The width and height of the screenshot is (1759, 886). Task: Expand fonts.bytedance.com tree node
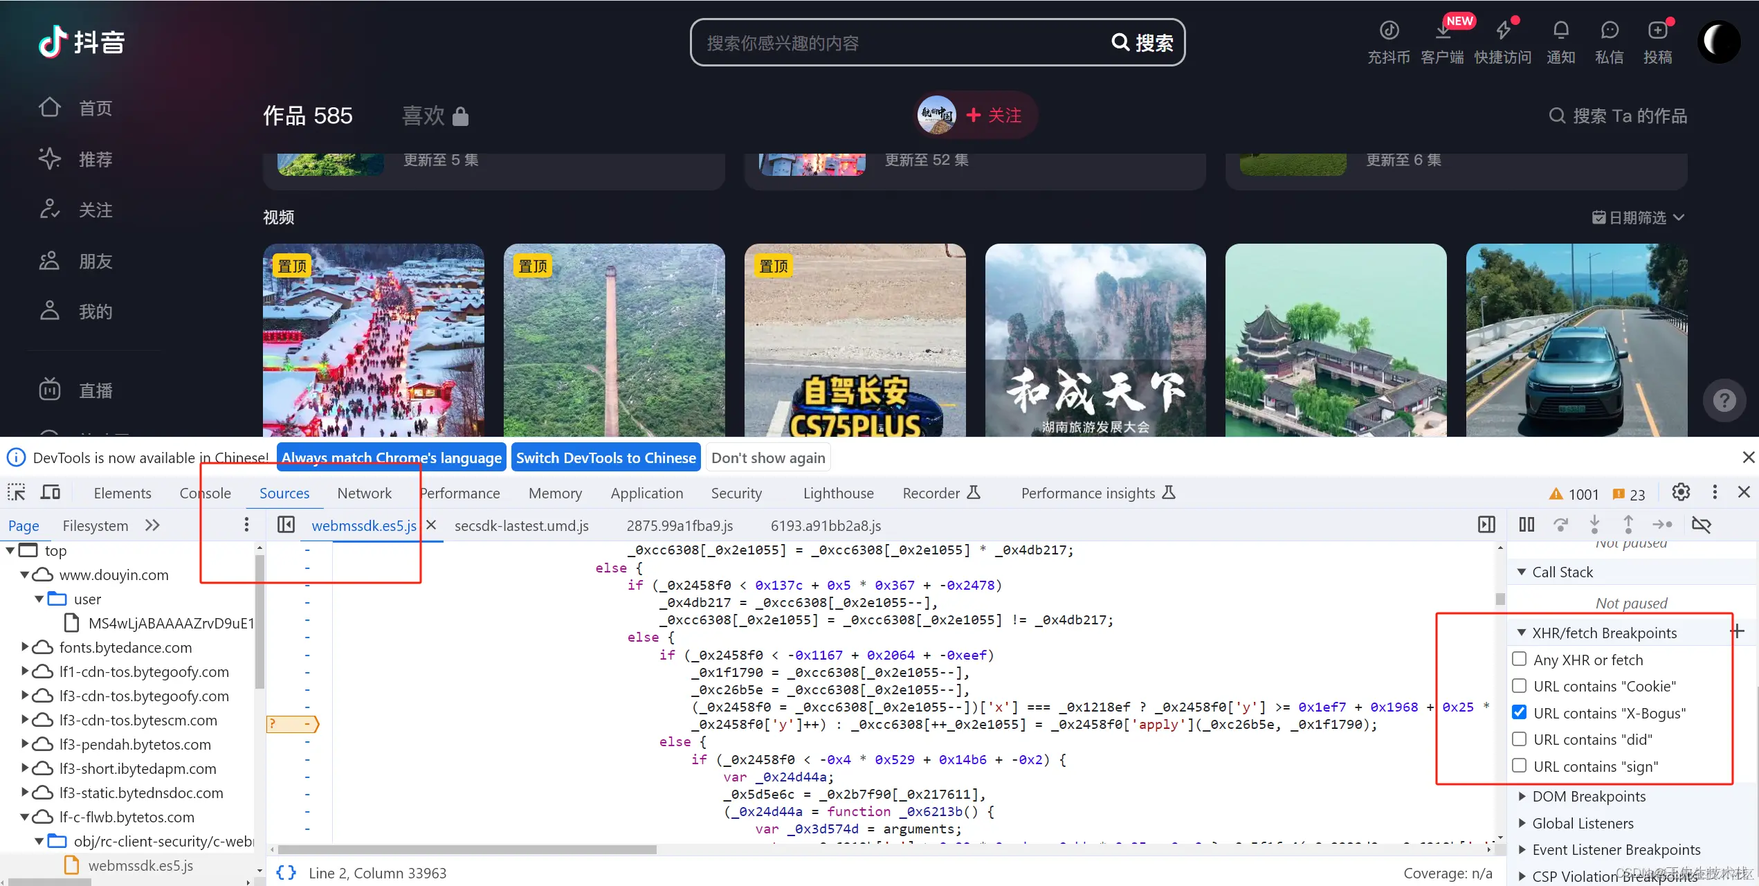point(25,647)
